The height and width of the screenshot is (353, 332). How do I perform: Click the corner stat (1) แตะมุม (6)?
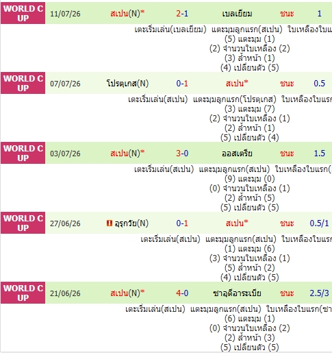click(250, 249)
